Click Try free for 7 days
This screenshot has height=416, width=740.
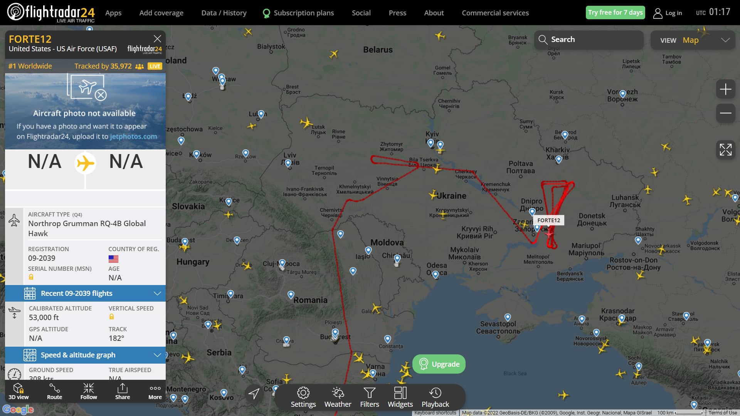615,12
